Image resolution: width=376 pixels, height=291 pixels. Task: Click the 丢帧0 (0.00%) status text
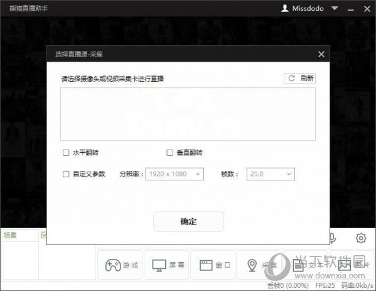(287, 285)
